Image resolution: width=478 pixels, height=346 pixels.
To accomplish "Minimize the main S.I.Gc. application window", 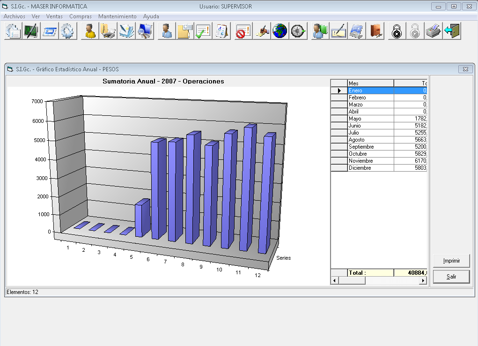I will 438,7.
